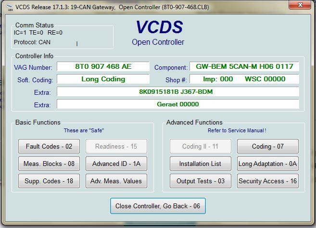Open Coding - 07

pos(268,146)
